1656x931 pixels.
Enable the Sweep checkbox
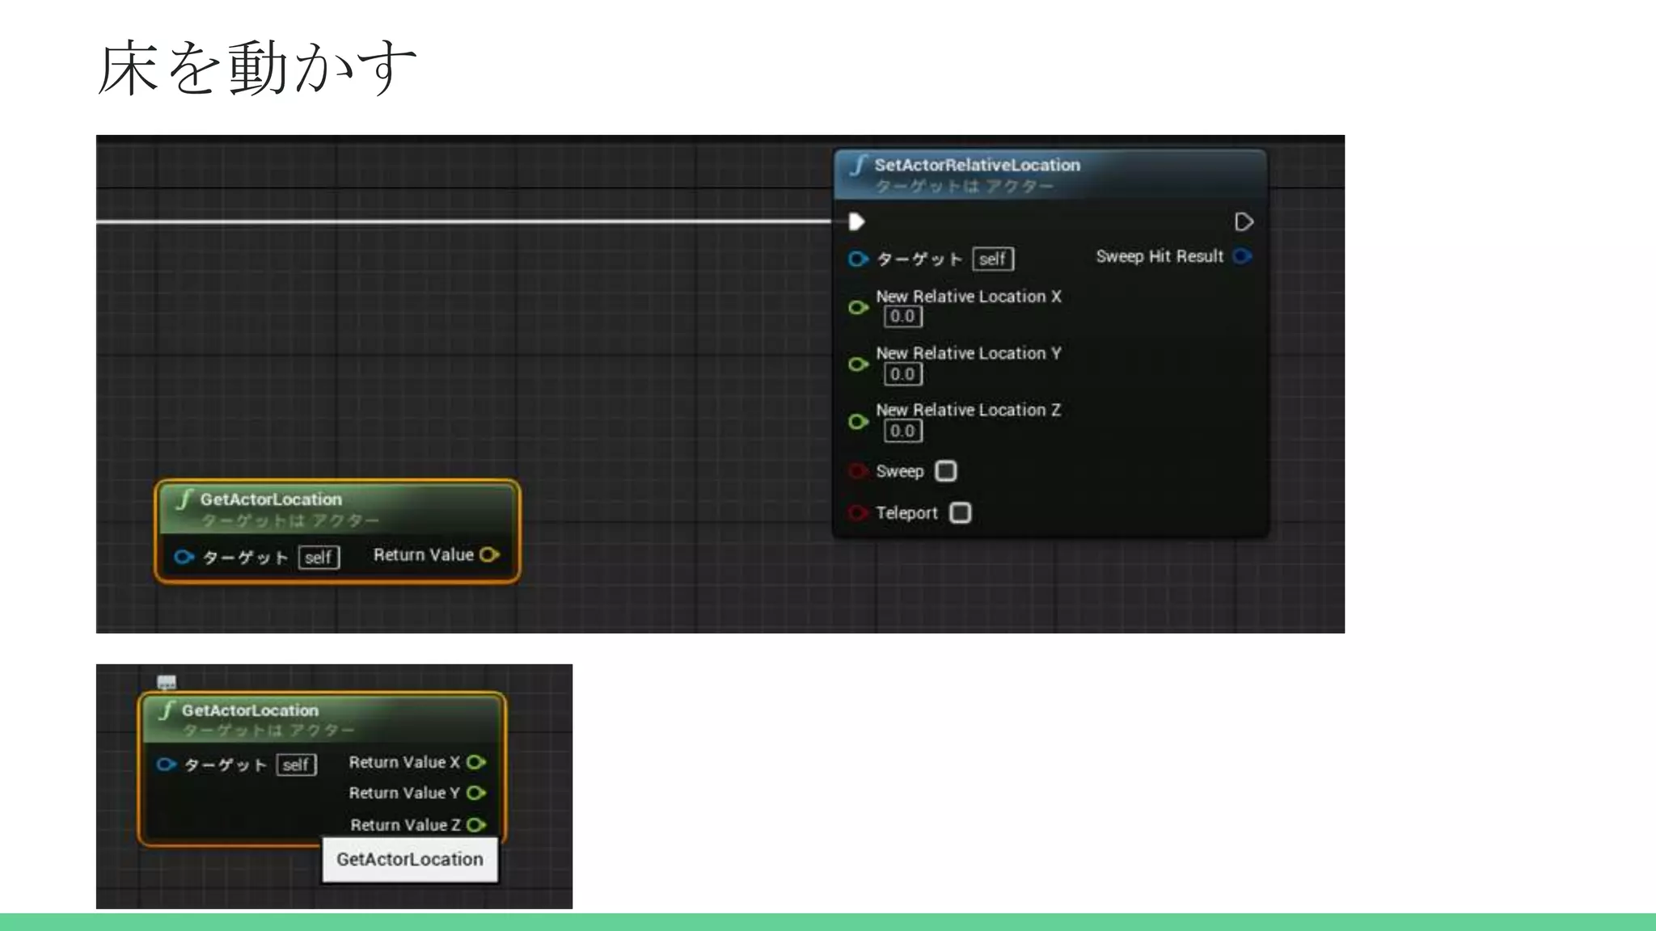(x=945, y=471)
